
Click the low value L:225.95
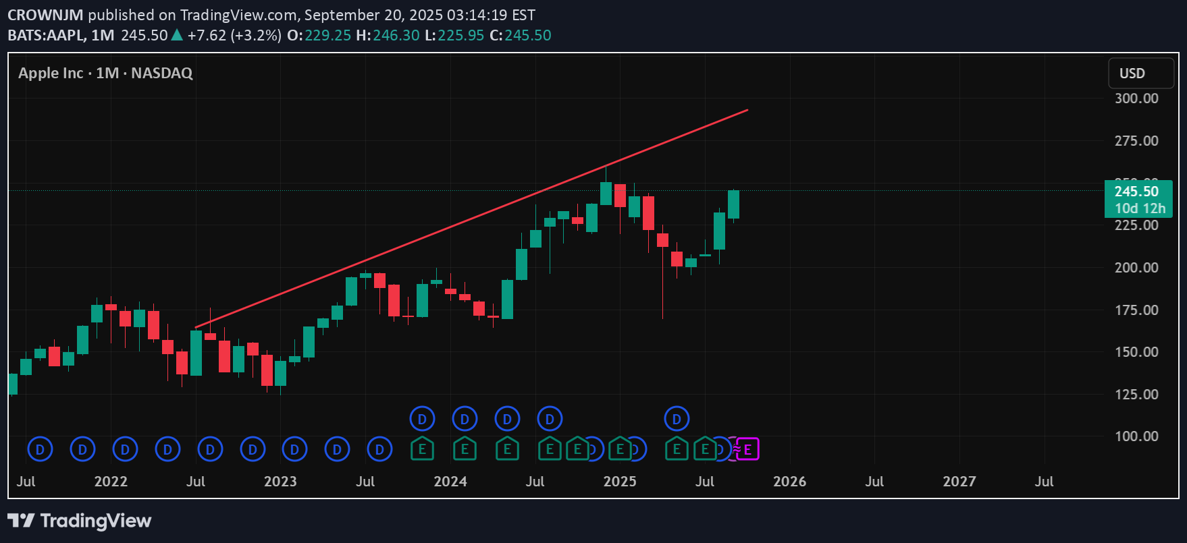454,35
